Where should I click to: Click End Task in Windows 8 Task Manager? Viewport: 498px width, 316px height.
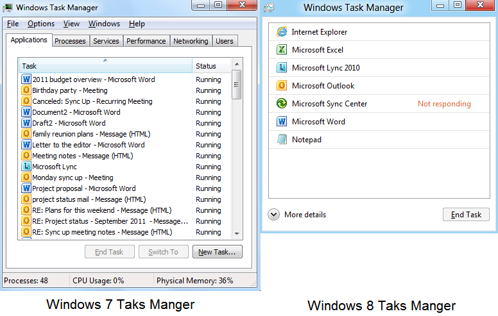tap(466, 215)
